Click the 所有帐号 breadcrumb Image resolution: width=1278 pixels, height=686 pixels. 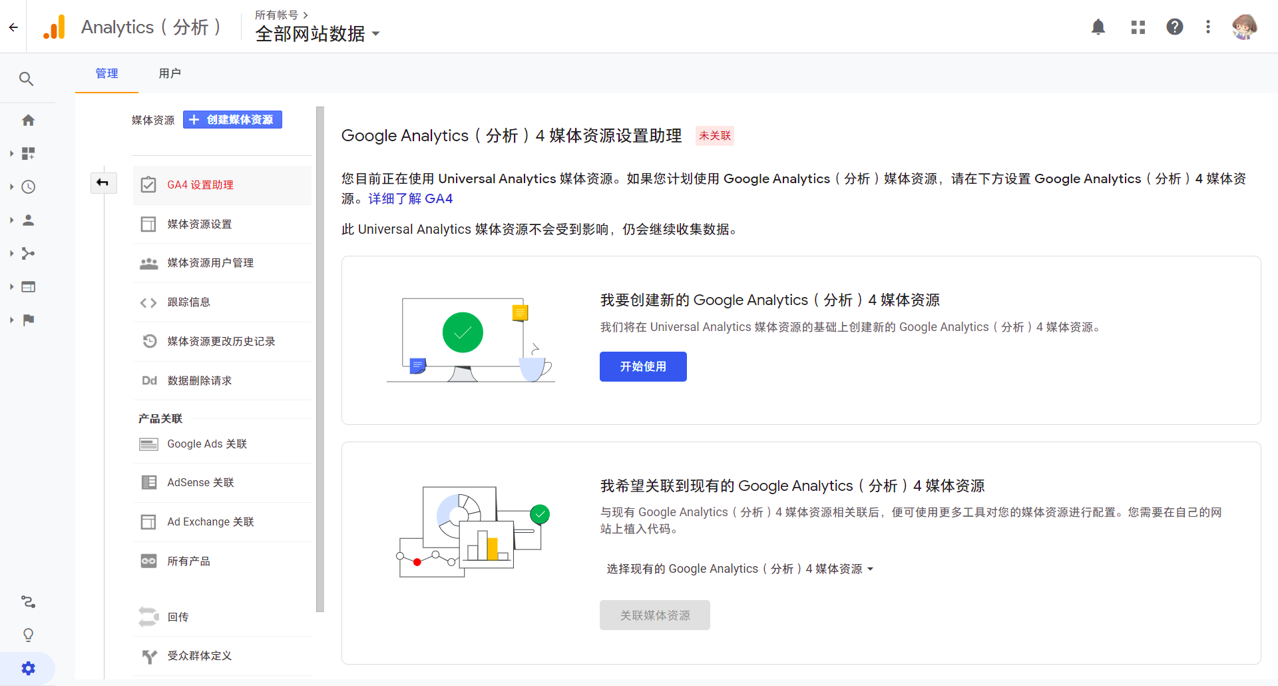(x=277, y=15)
